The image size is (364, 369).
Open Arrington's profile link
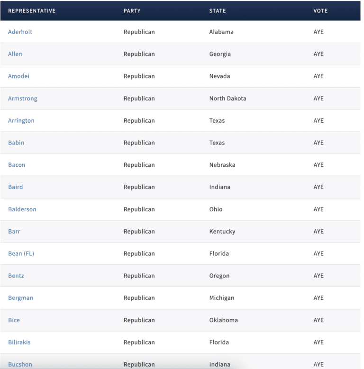pyautogui.click(x=21, y=121)
